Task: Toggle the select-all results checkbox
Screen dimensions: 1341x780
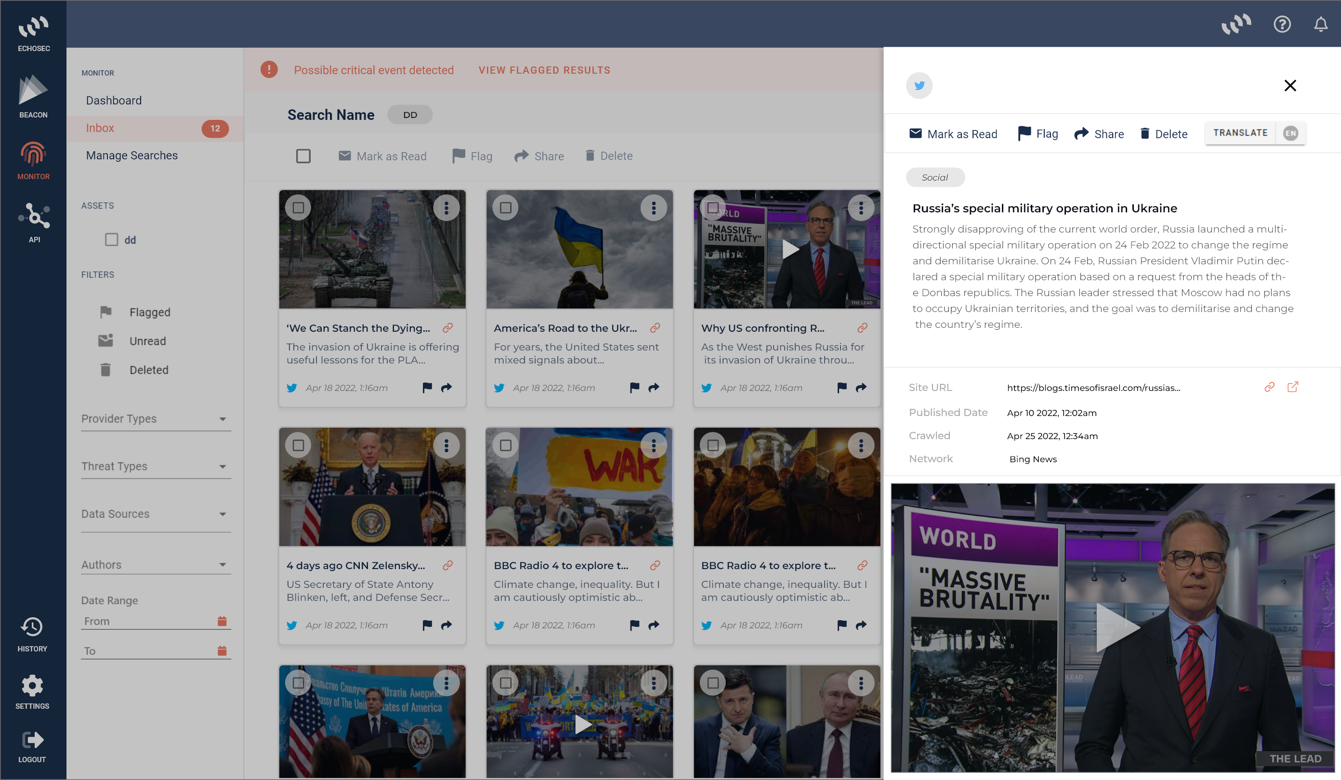Action: (x=304, y=156)
